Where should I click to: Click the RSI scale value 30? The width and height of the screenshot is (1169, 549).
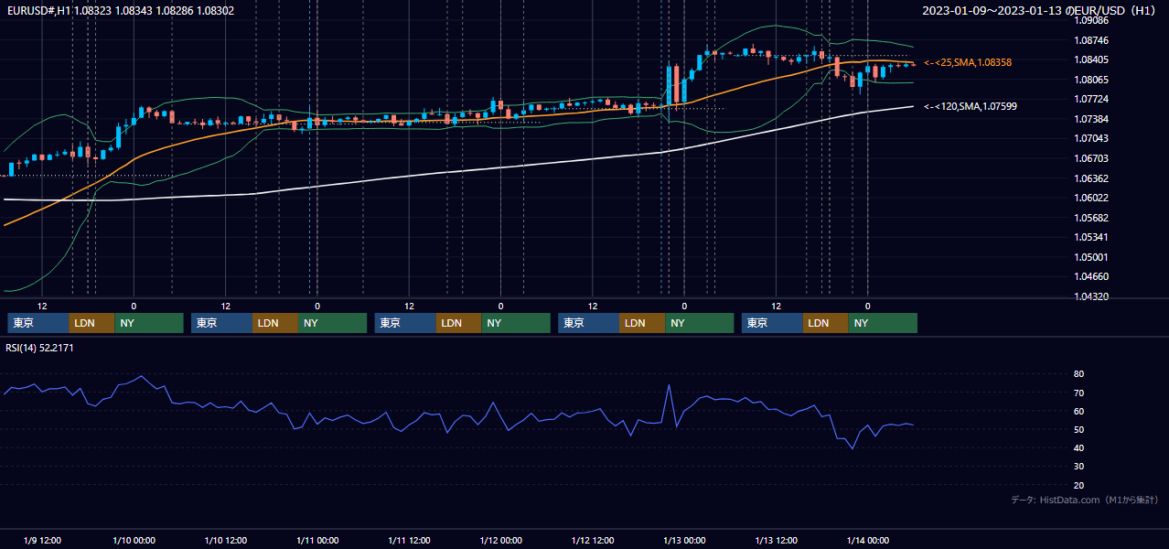click(1078, 467)
